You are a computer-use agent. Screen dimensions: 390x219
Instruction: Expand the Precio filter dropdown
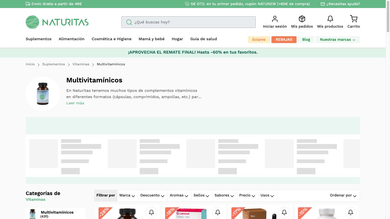[x=247, y=195]
